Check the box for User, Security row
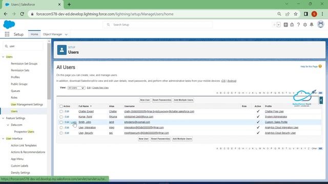This screenshot has height=184, width=328. click(x=61, y=133)
